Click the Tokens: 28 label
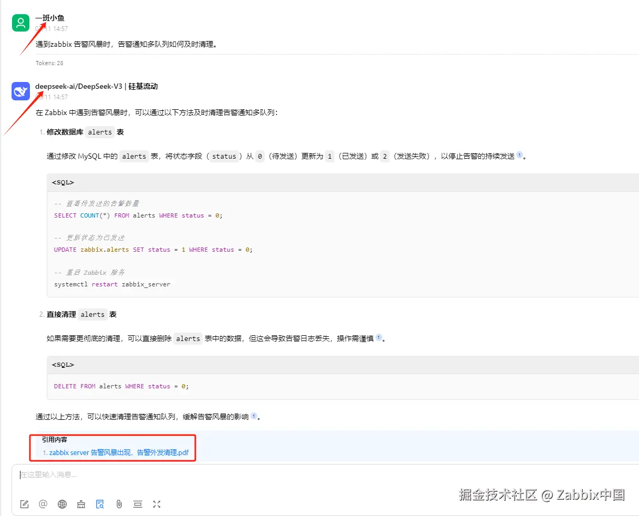 click(x=49, y=63)
